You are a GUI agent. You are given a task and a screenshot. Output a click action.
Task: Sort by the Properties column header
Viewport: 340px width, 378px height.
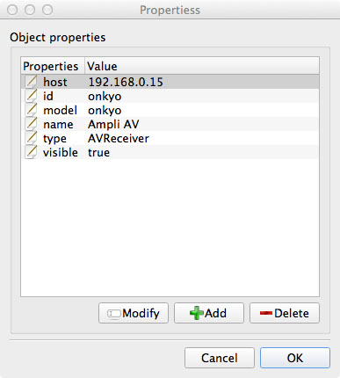(x=53, y=66)
